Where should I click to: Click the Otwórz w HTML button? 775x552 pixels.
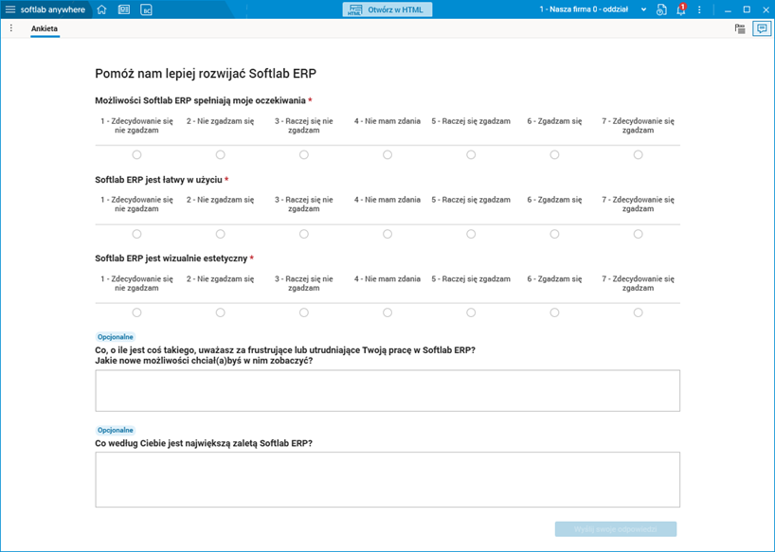(x=387, y=9)
